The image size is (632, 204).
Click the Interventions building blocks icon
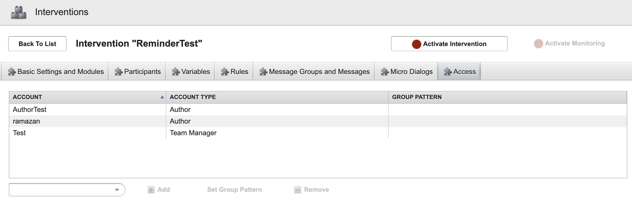pos(19,13)
